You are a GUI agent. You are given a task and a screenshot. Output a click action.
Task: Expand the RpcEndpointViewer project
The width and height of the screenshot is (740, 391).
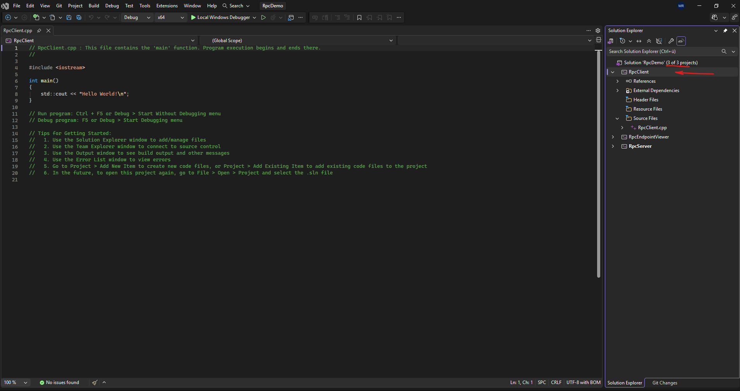[x=613, y=137]
